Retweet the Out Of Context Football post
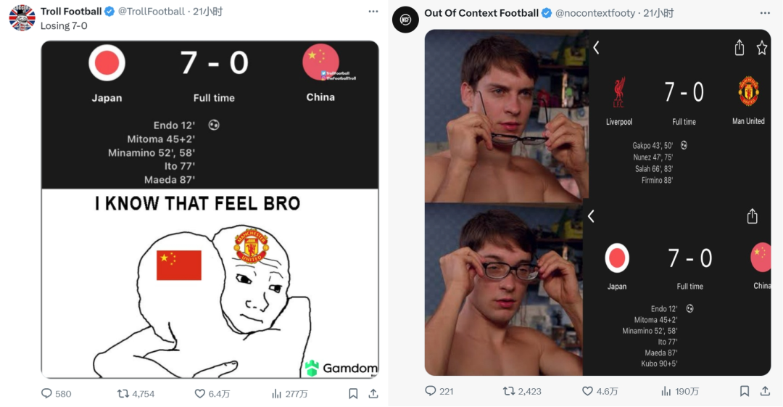The image size is (783, 407). (508, 391)
